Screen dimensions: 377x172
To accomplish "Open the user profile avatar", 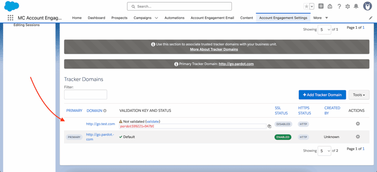I will point(368,7).
